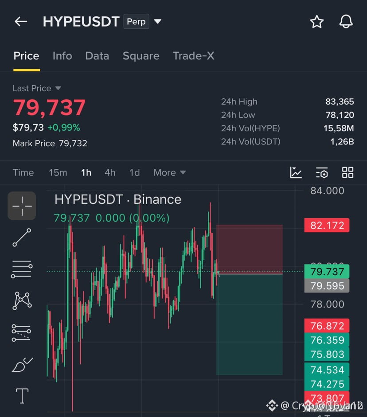The width and height of the screenshot is (367, 417).
Task: Click the red stop-loss zone on chart
Action: point(250,249)
